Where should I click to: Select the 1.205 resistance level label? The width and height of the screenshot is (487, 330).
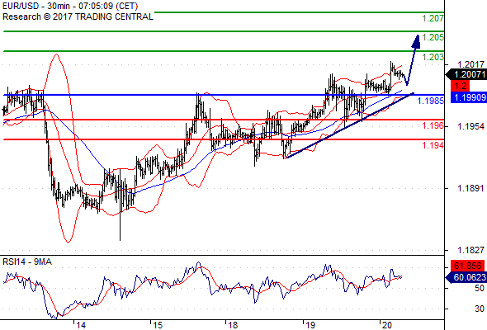[x=433, y=37]
